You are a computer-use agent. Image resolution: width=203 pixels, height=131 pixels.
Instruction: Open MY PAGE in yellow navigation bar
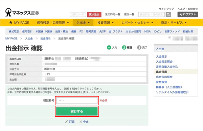click(19, 23)
